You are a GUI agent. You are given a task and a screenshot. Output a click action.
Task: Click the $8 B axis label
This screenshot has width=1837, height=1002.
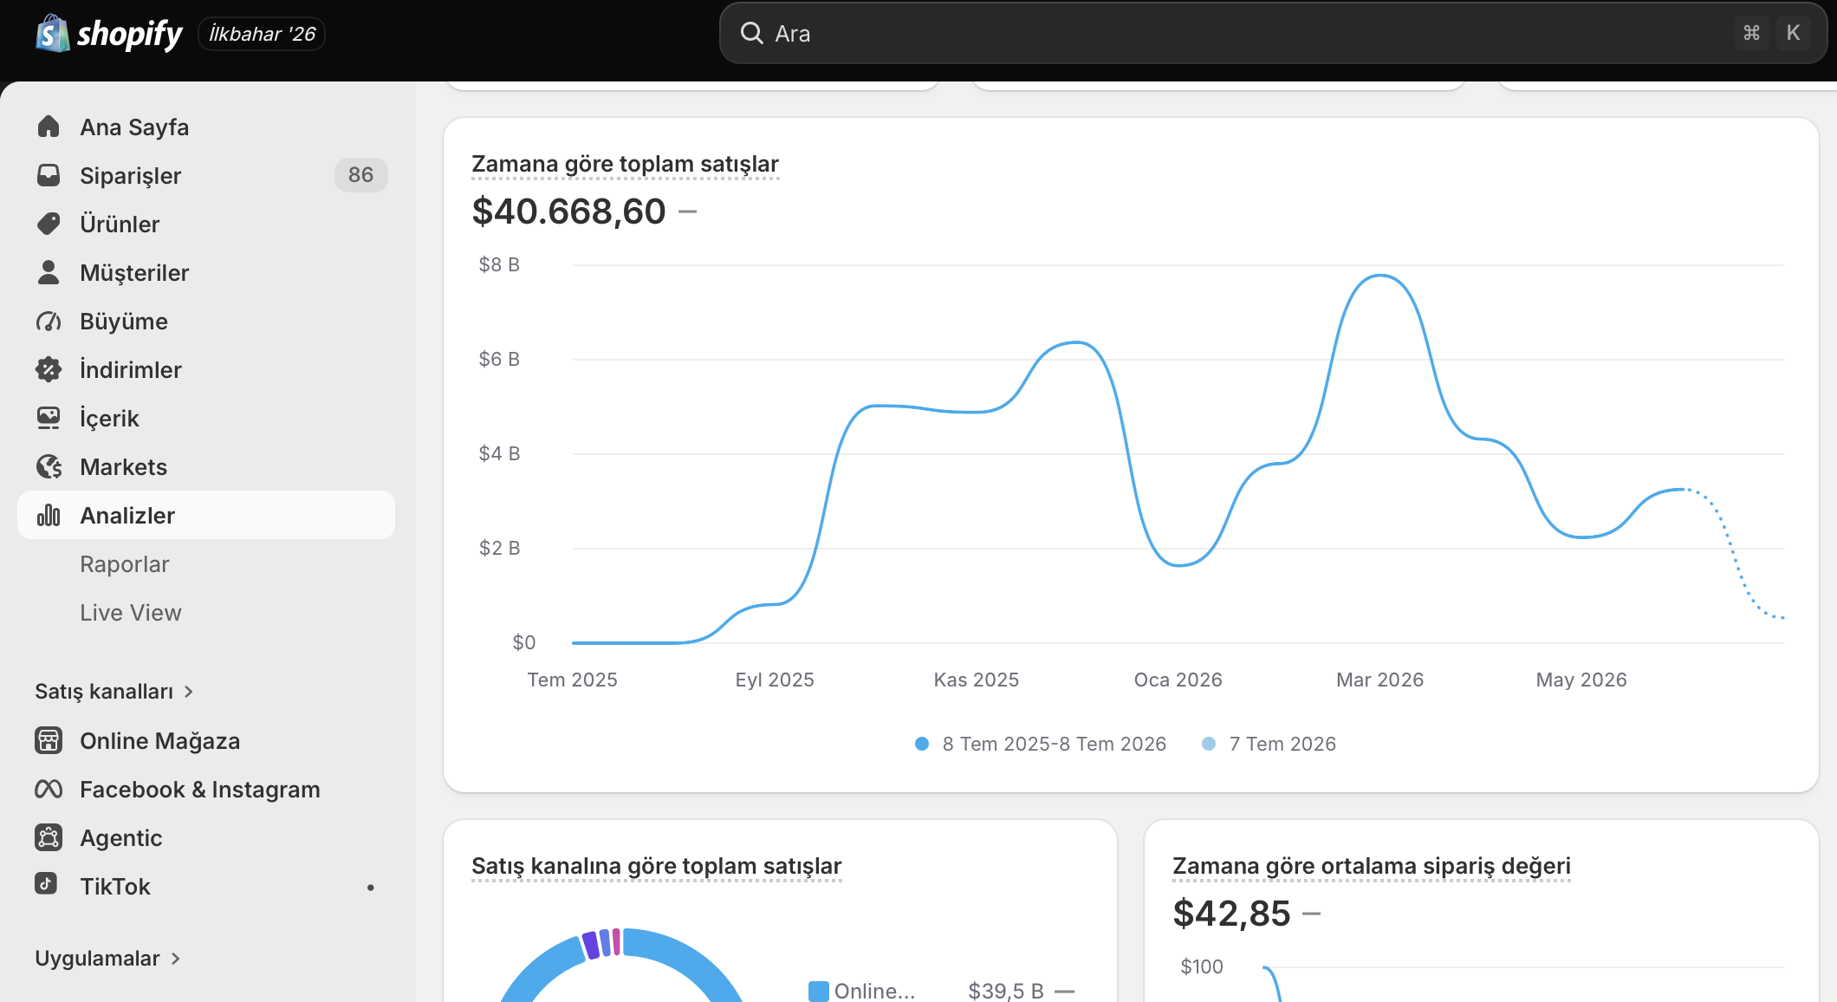tap(499, 264)
